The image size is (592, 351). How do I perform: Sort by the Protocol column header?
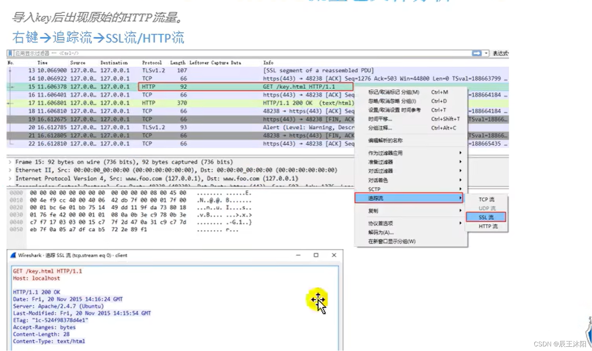click(152, 62)
